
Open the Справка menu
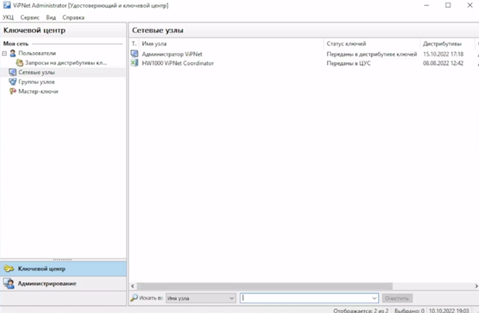coord(73,18)
